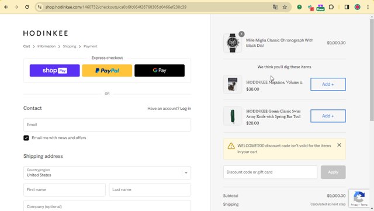Focus the Last name field

pos(150,190)
